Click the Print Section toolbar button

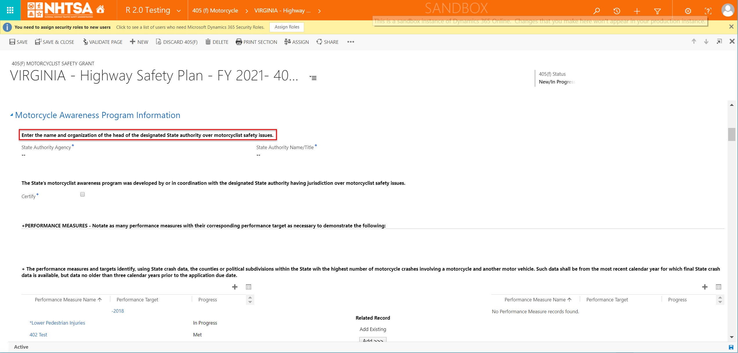(x=256, y=42)
